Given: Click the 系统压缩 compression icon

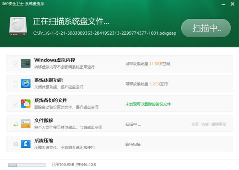Looking at the screenshot, I should point(26,144).
